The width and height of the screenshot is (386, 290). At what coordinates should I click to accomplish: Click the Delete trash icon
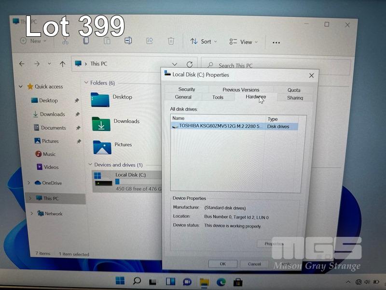click(171, 42)
